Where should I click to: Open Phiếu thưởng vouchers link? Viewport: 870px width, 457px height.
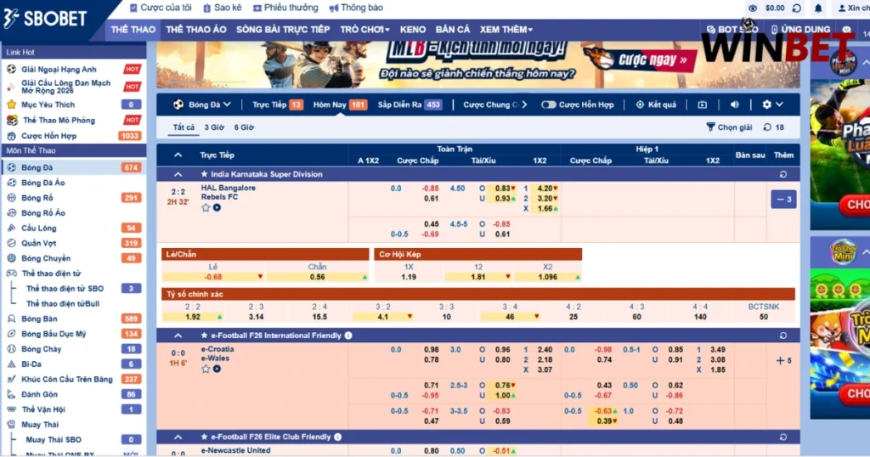click(x=285, y=8)
